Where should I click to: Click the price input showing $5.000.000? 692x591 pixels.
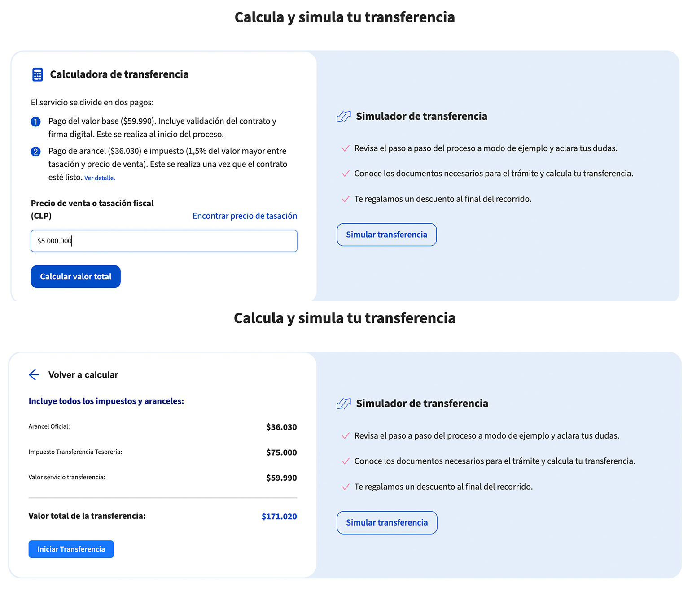coord(163,241)
